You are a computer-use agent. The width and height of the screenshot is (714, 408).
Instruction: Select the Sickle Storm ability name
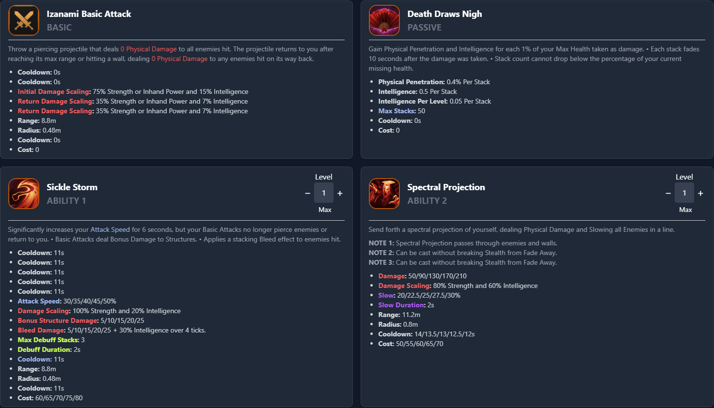[x=72, y=187]
